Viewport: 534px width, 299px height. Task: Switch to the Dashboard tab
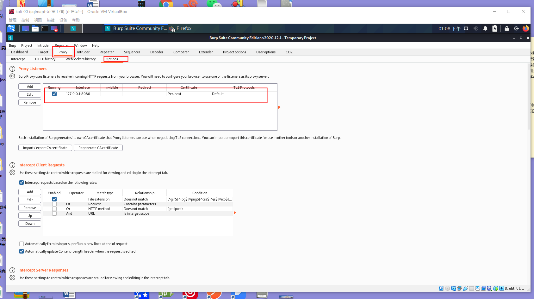point(19,52)
